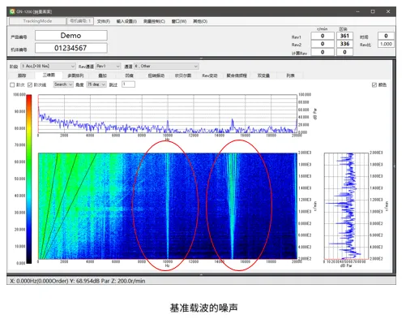
Task: Maximize the GN-1200 window
Action: pos(373,11)
